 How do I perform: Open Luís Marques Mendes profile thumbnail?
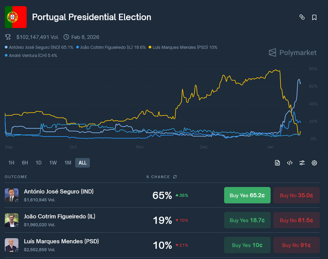pos(12,245)
